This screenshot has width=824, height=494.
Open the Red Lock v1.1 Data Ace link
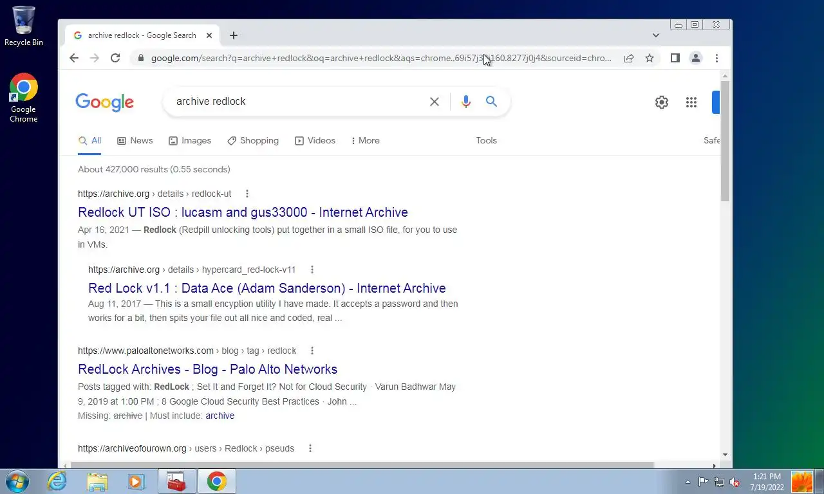click(x=267, y=288)
